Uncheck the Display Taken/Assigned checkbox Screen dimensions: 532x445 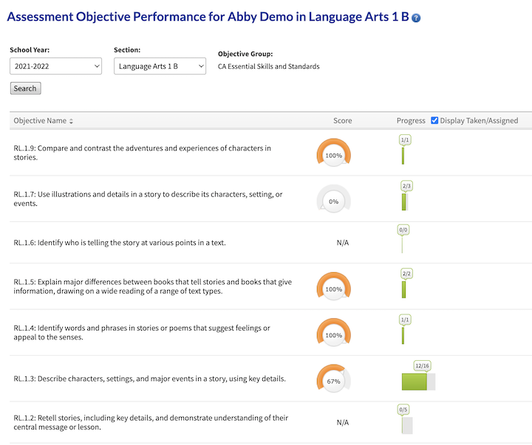(x=434, y=120)
